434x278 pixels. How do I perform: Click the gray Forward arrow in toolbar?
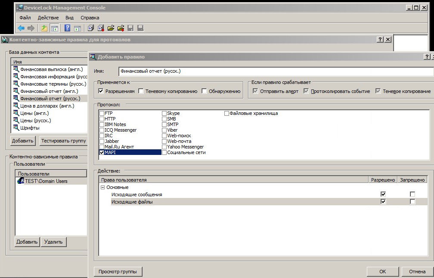(x=31, y=28)
